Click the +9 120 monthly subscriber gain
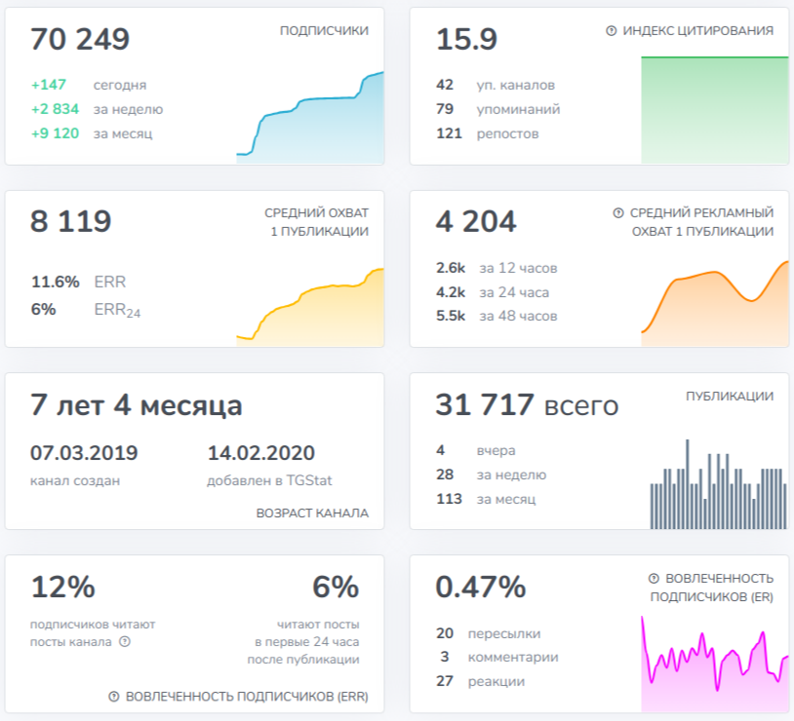 (x=56, y=133)
